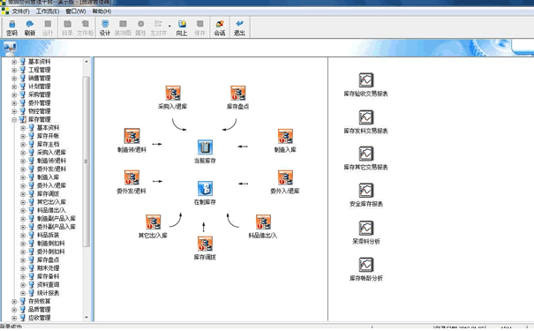This screenshot has width=534, height=331.
Task: Open the 库存调拨 flowchart icon
Action: [x=205, y=248]
